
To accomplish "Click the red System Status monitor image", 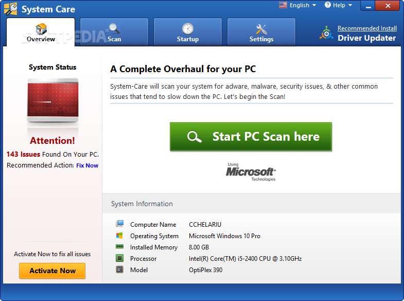I will click(x=53, y=100).
